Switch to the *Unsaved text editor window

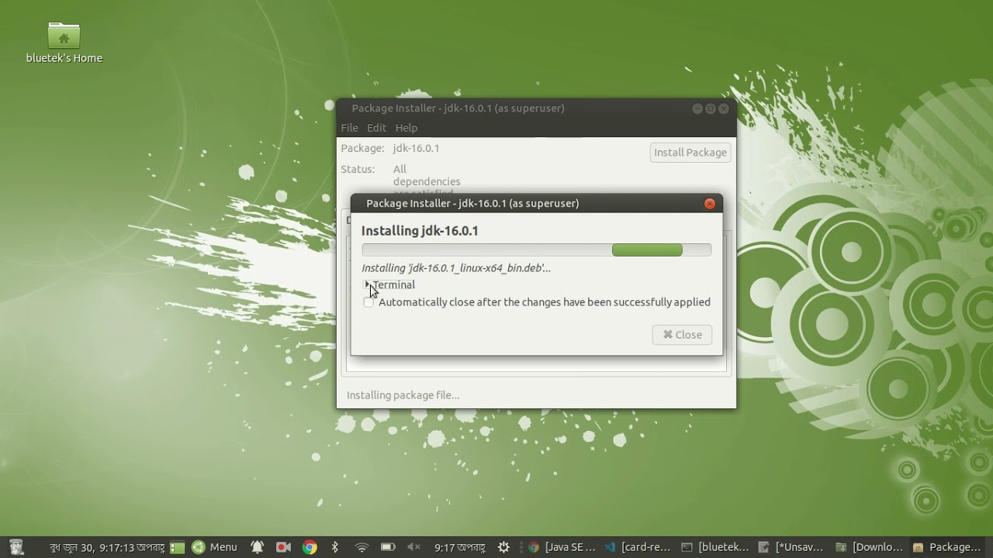click(791, 547)
